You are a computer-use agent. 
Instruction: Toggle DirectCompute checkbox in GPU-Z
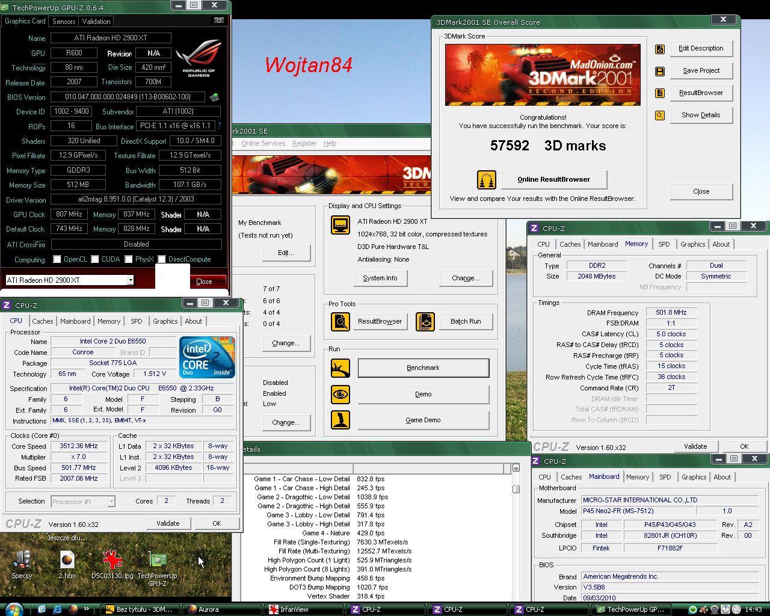[162, 259]
